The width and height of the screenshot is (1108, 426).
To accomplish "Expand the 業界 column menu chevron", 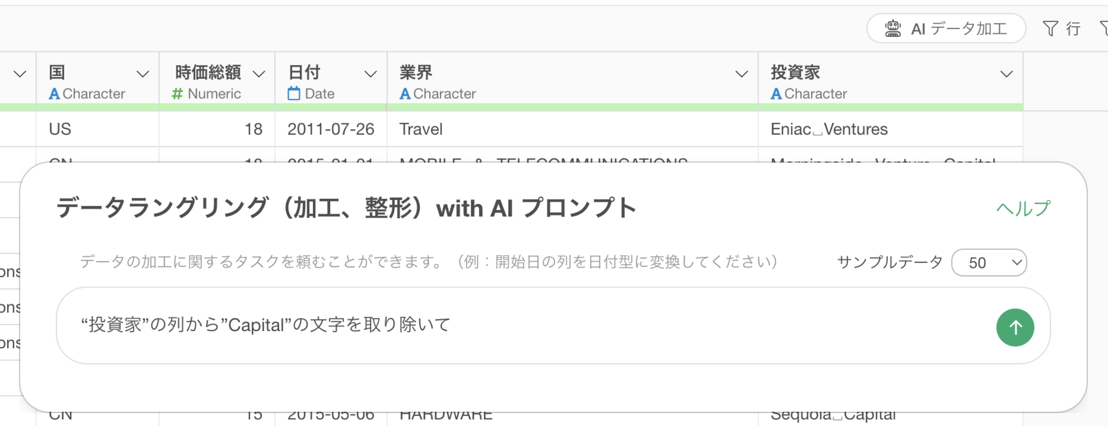I will coord(741,74).
